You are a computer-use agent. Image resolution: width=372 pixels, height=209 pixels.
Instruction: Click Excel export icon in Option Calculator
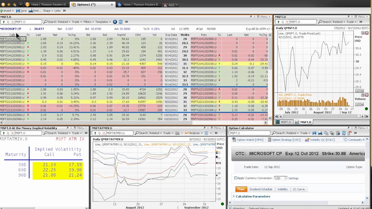[x=332, y=133]
